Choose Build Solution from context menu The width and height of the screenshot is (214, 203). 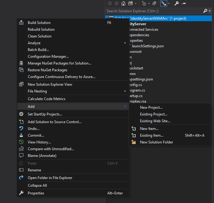73,23
